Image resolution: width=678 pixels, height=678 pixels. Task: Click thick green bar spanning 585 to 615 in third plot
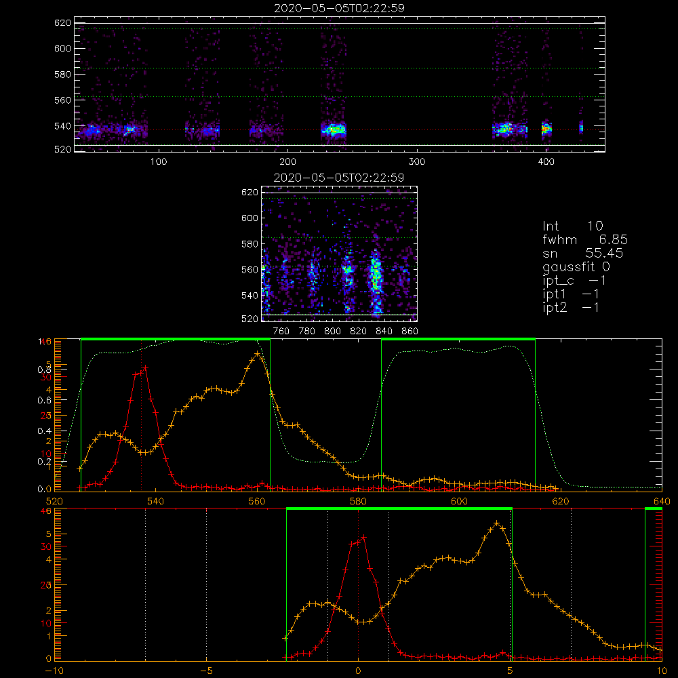point(458,339)
